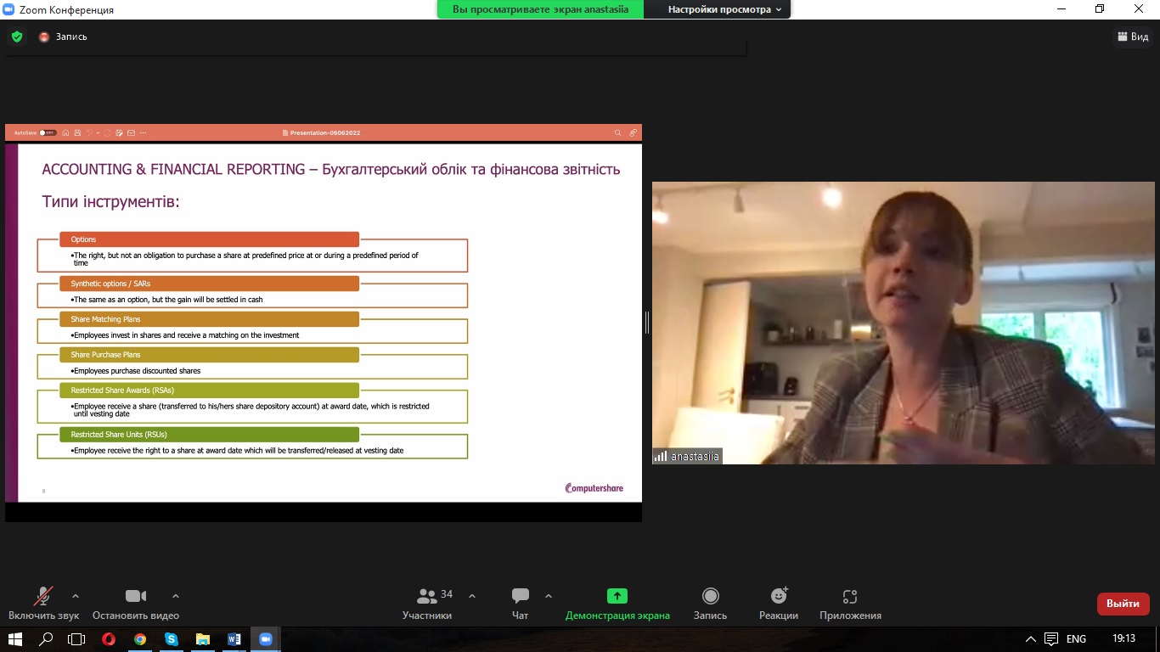Image resolution: width=1160 pixels, height=652 pixels.
Task: Switch input language via ENG indicator
Action: click(x=1076, y=639)
